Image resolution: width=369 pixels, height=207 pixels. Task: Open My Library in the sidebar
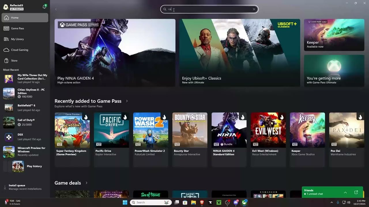click(x=25, y=39)
